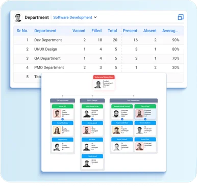Click Total count 20 for Dev Department
This screenshot has width=197, height=186.
tap(115, 40)
